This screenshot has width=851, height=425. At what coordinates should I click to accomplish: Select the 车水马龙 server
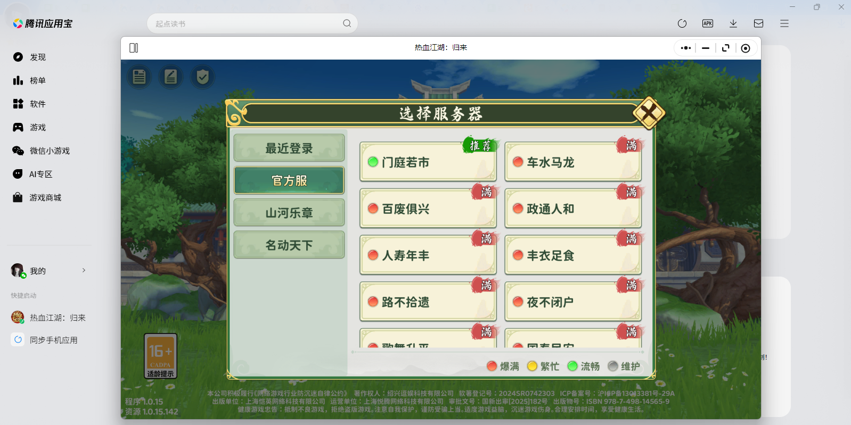(x=572, y=162)
